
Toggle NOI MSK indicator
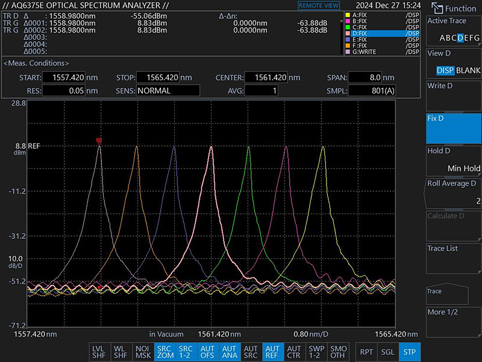(x=143, y=352)
